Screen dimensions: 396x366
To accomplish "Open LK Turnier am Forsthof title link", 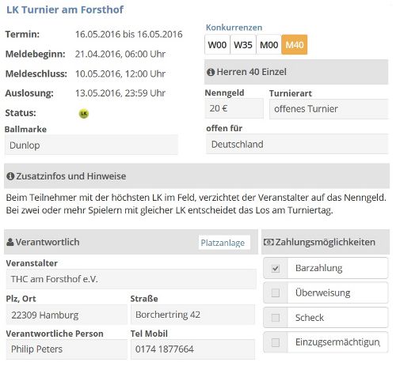I will pos(65,9).
